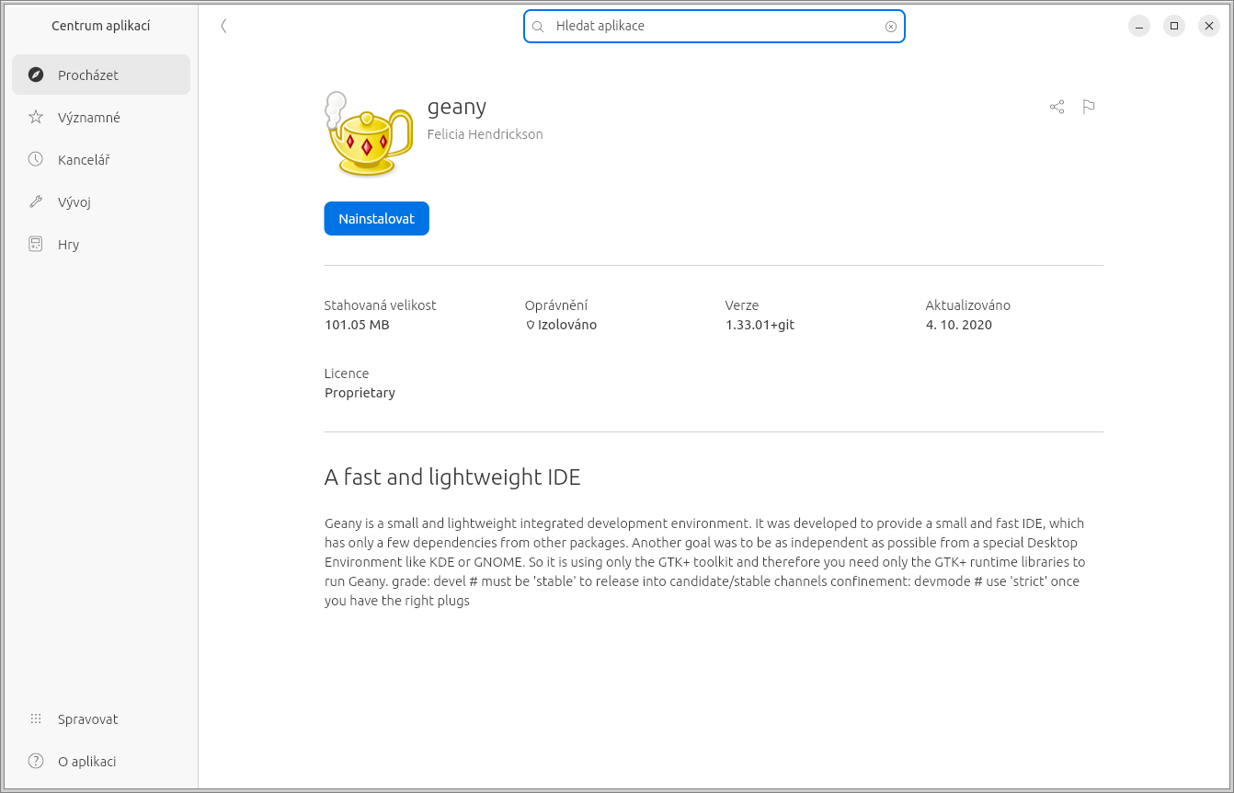
Task: Click the updated date 4. 10. 2020
Action: point(959,325)
